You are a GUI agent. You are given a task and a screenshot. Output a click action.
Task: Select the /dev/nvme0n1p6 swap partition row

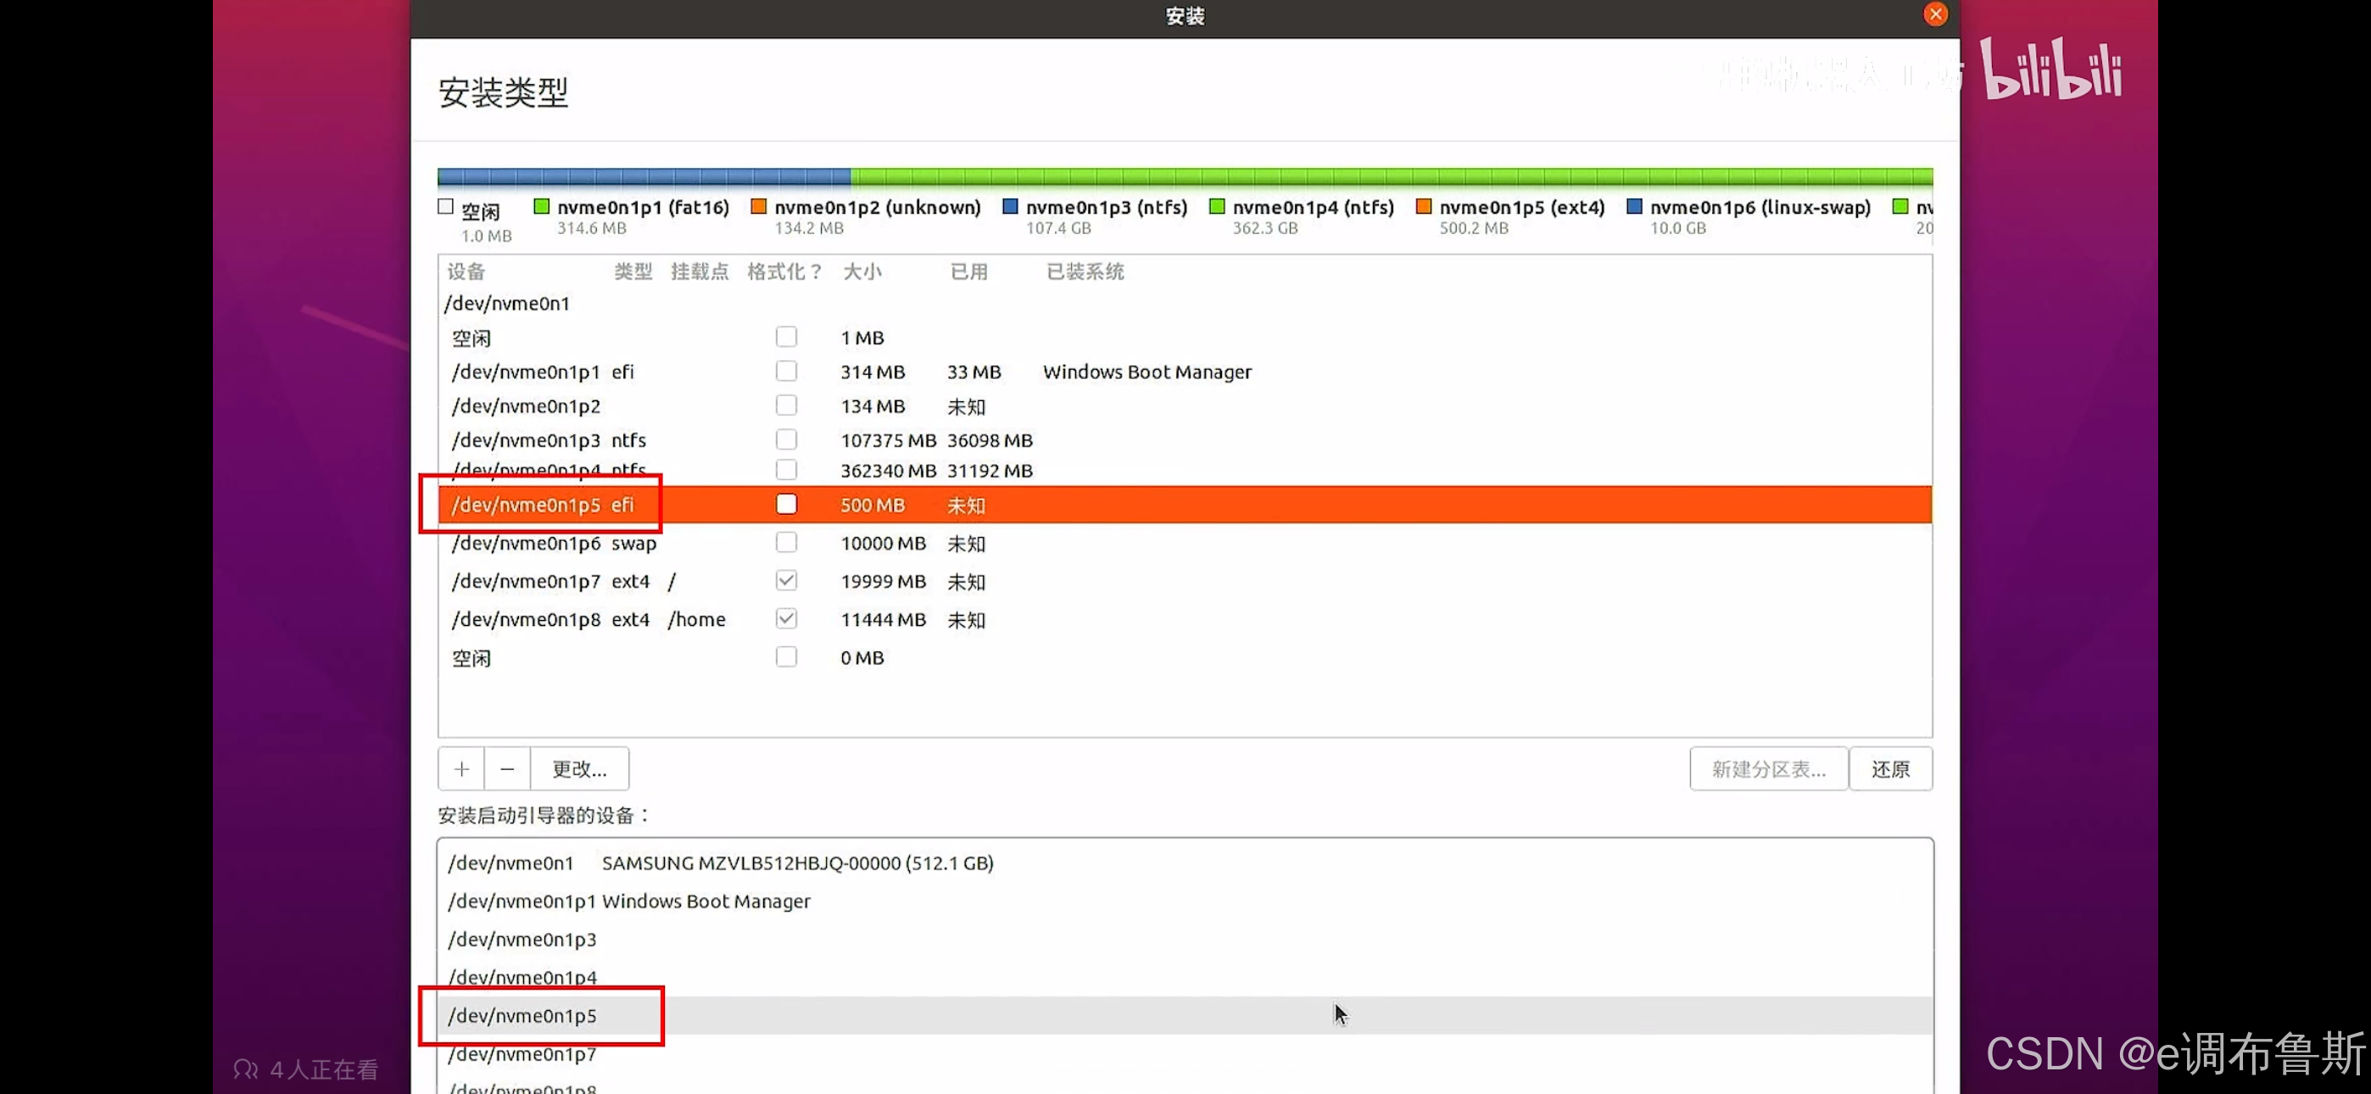pyautogui.click(x=1185, y=543)
